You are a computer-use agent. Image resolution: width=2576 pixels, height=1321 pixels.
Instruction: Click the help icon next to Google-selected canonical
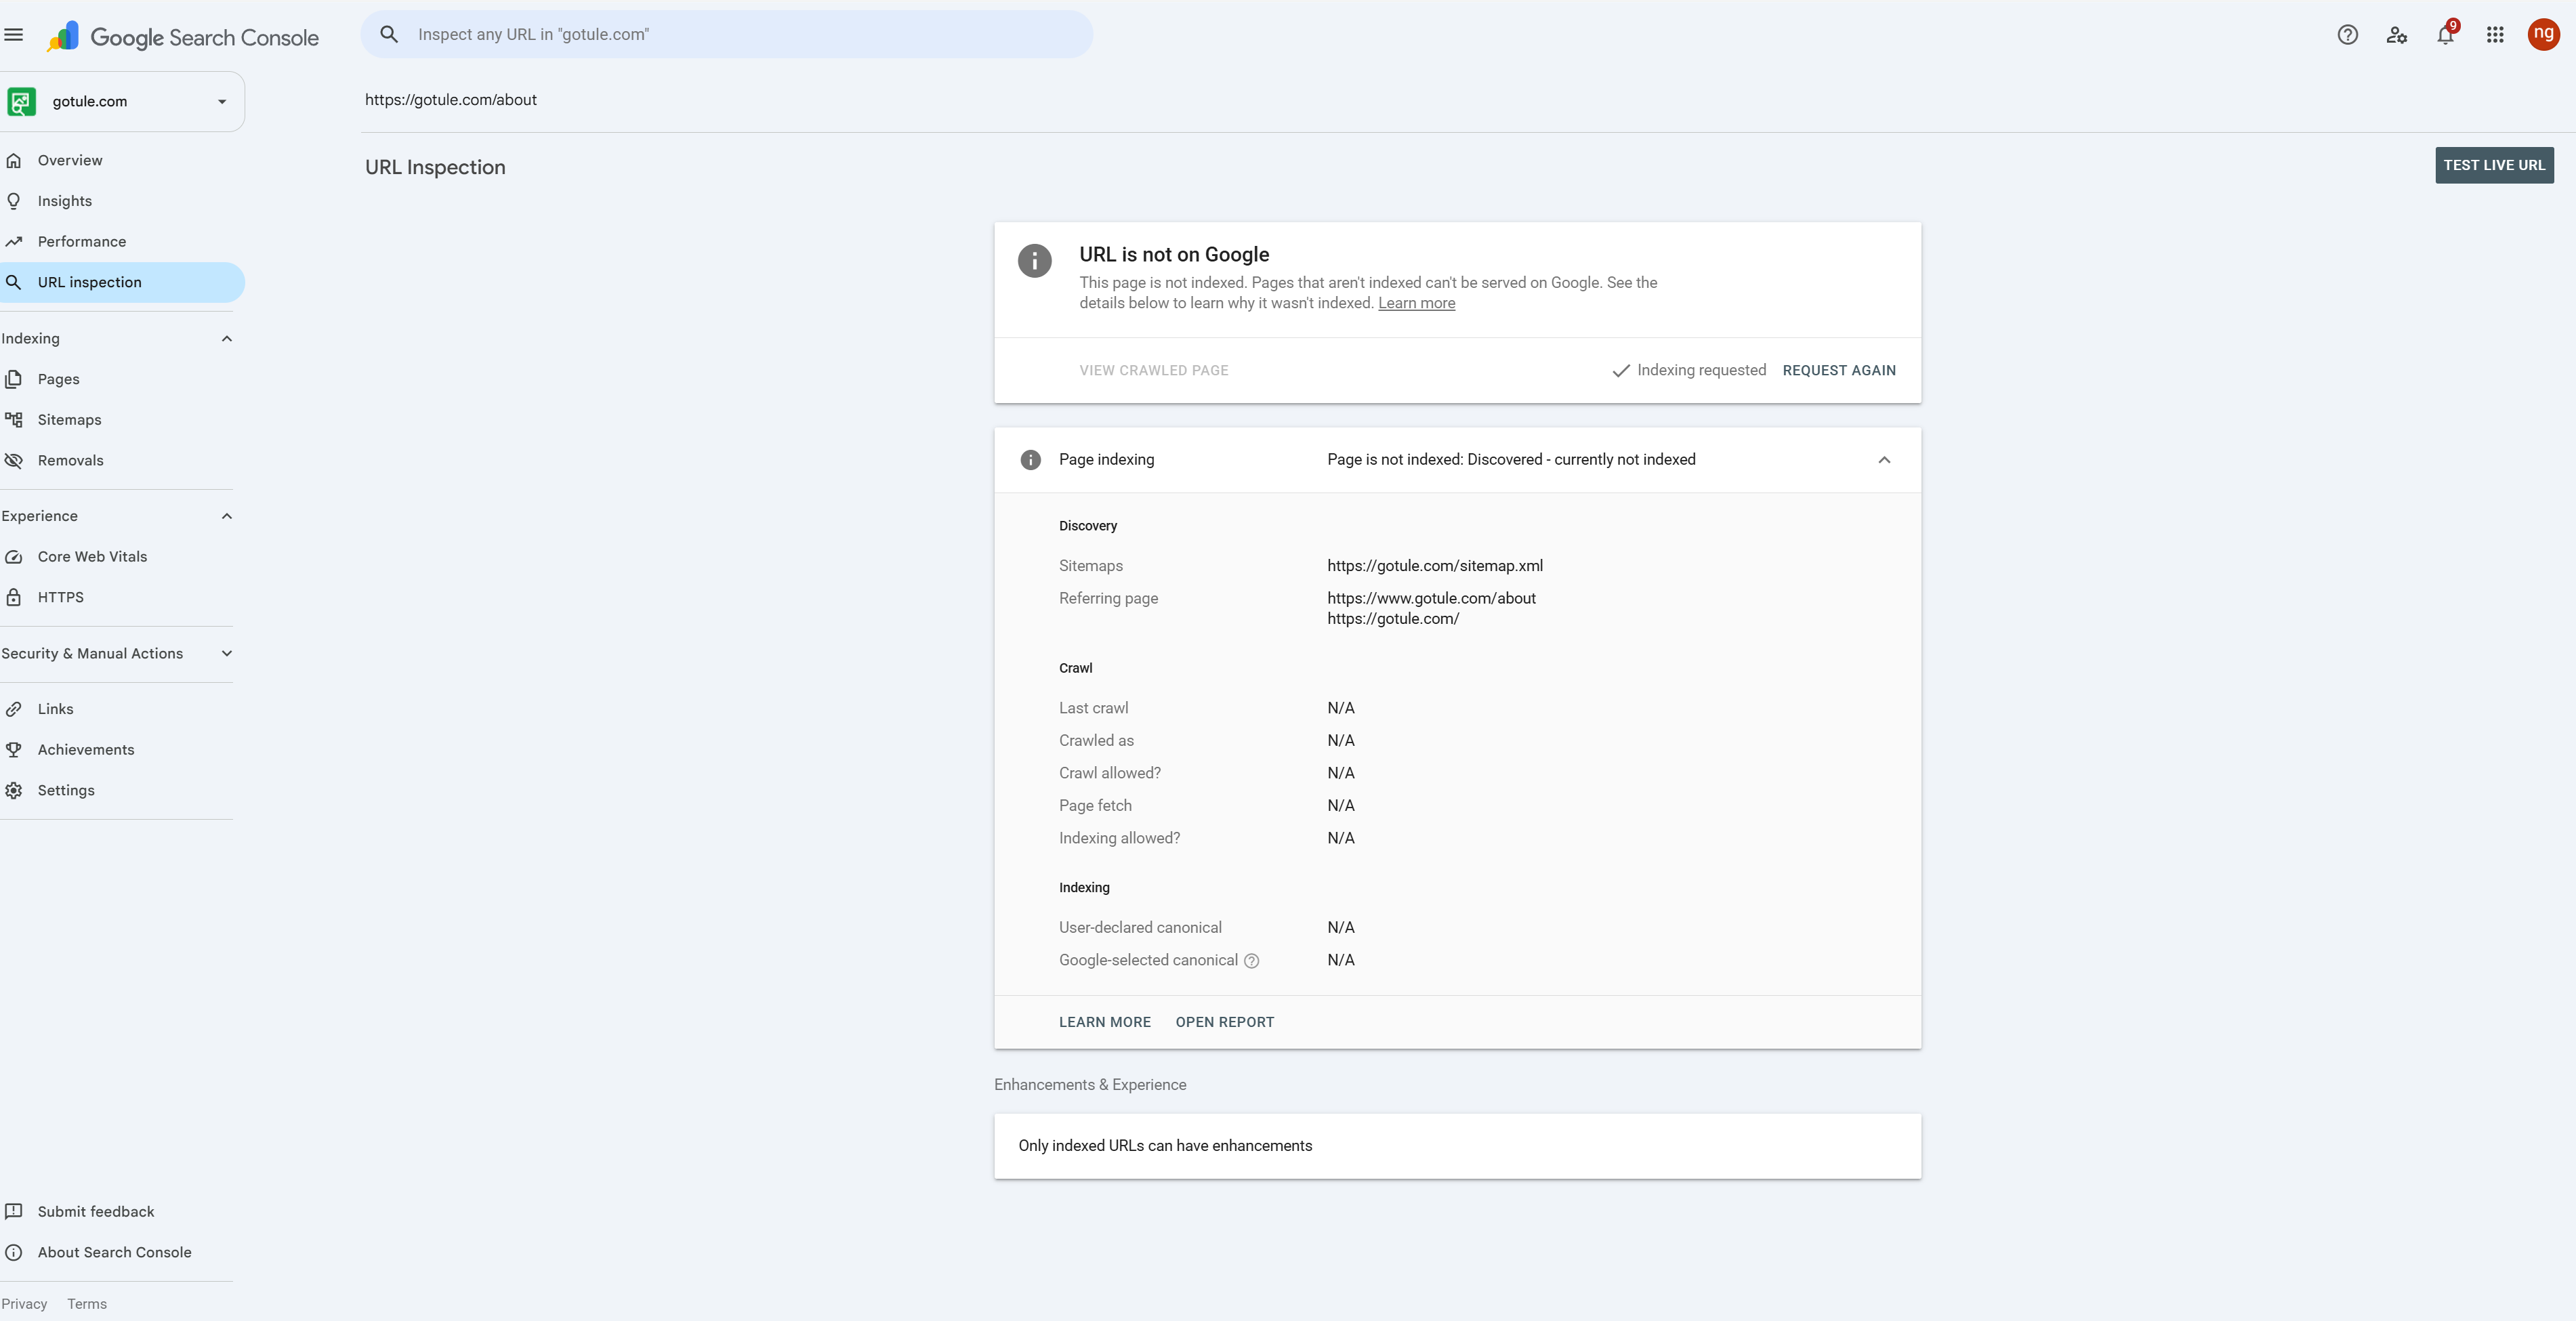[x=1251, y=961]
